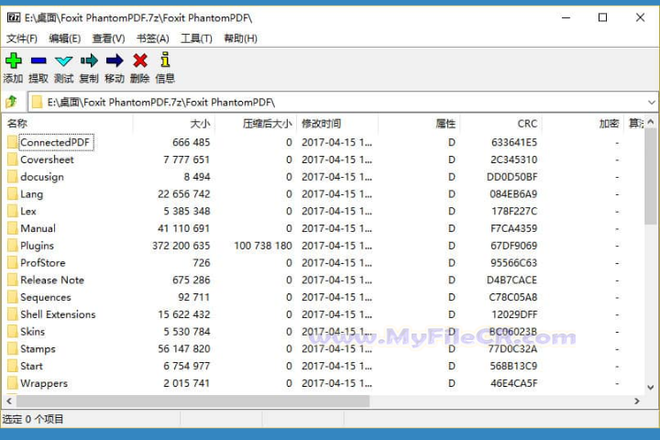
Task: Select the Start folder icon
Action: coord(13,366)
